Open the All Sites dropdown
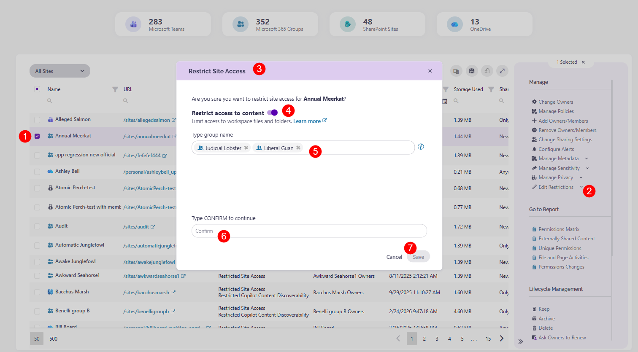The width and height of the screenshot is (638, 352). point(60,71)
